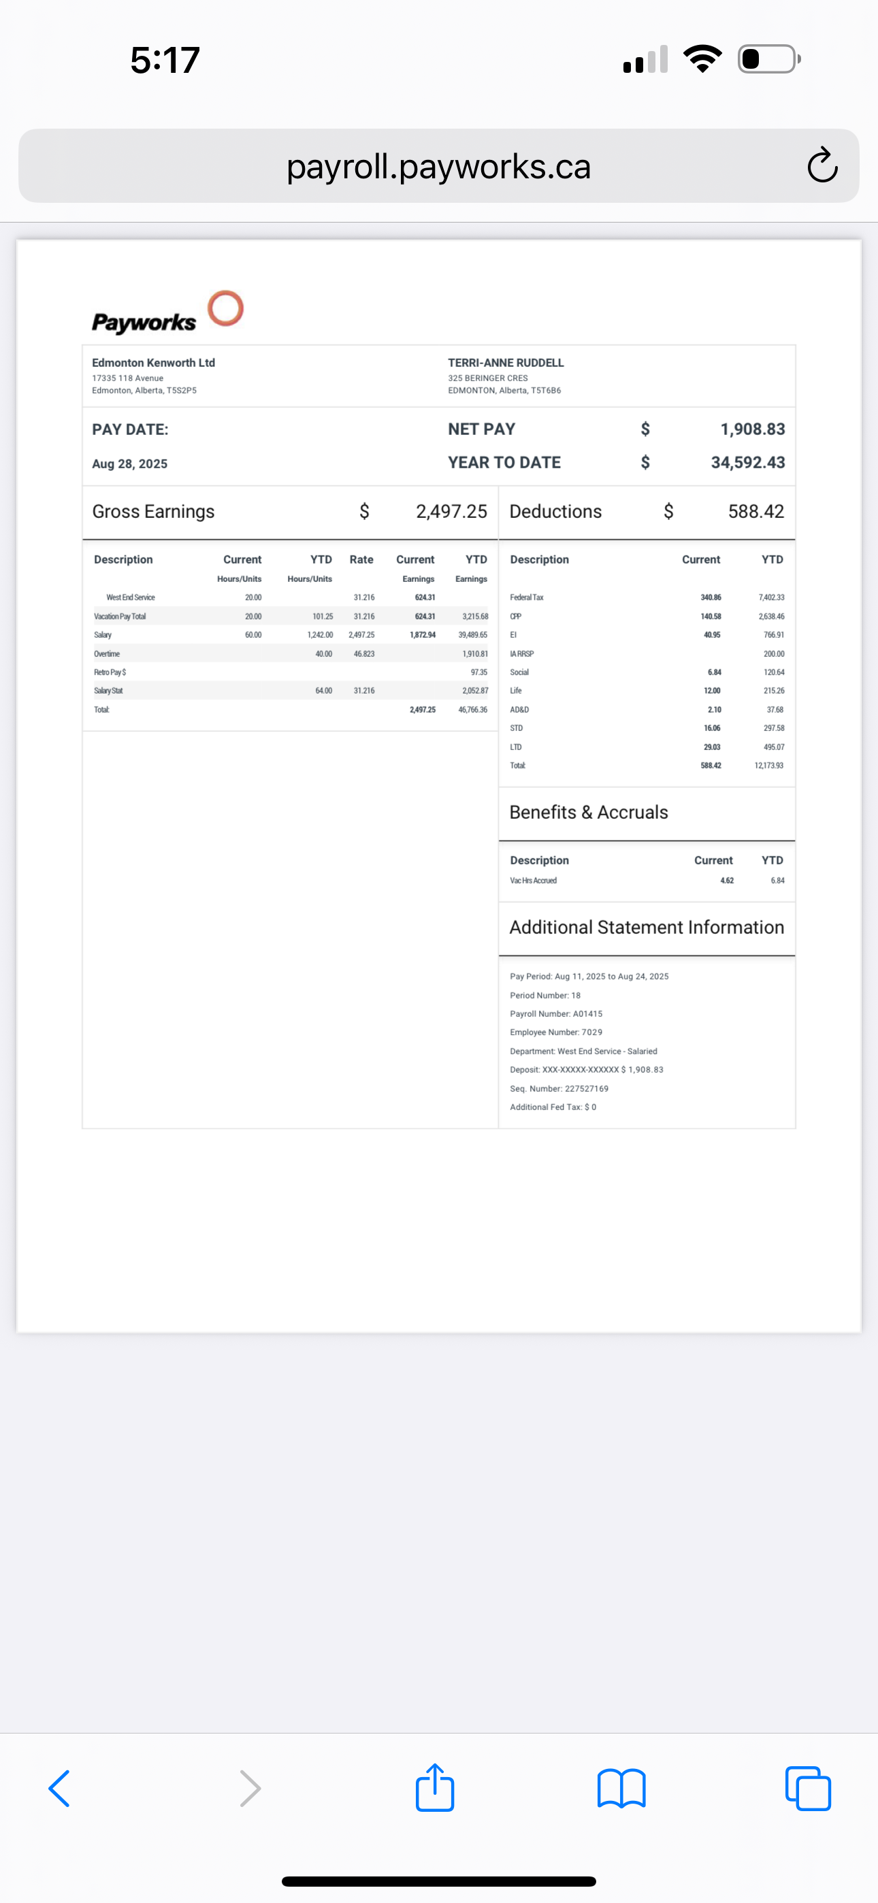Screen dimensions: 878x1903
Task: Go back to the previous page
Action: pos(59,1788)
